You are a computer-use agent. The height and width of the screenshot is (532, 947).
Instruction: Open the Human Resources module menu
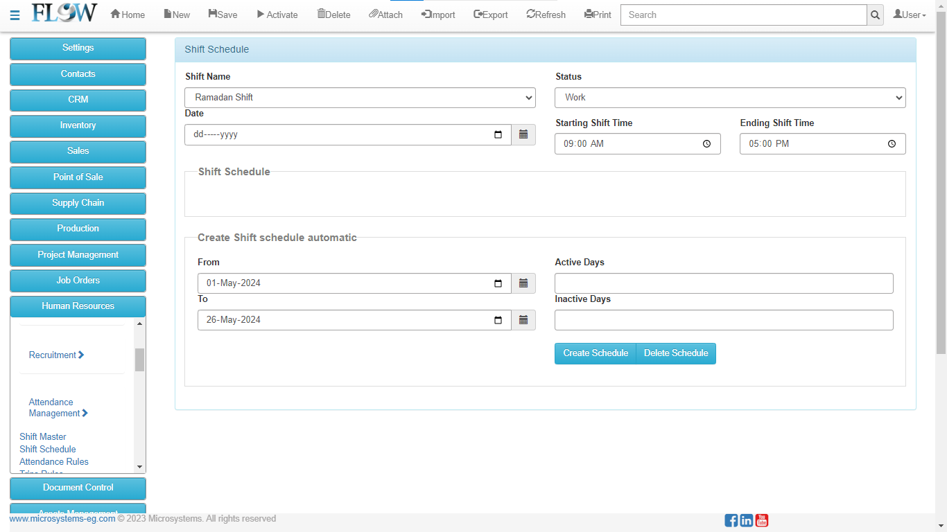click(78, 306)
